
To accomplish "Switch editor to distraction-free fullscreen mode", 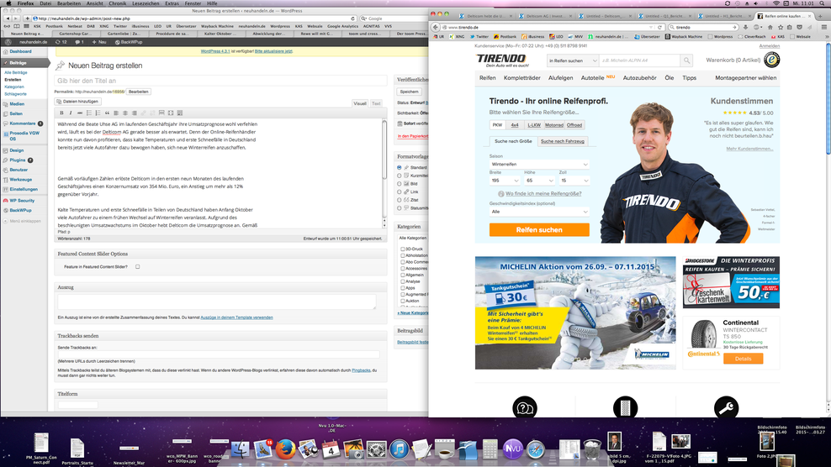I will pyautogui.click(x=171, y=113).
